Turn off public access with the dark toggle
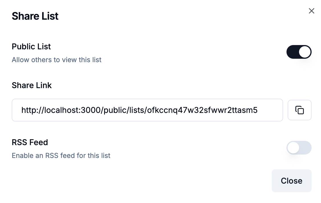 click(x=299, y=52)
